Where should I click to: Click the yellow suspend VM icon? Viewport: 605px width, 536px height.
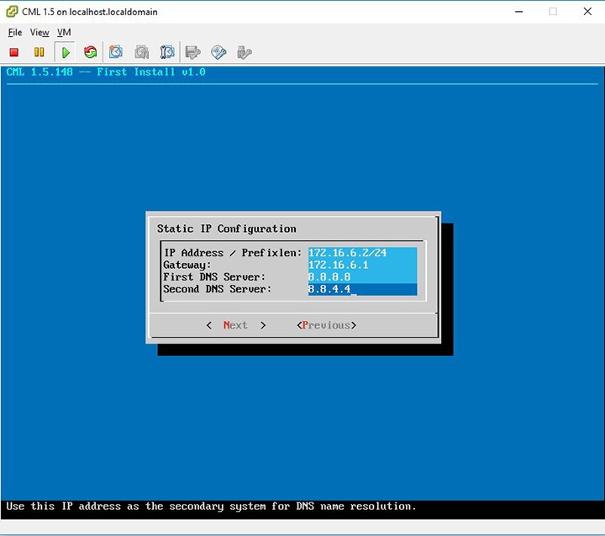click(x=39, y=52)
